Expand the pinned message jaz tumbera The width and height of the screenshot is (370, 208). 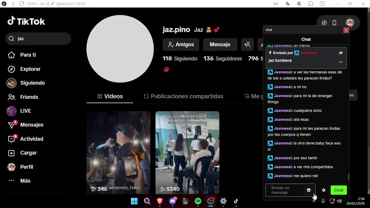pos(341,62)
